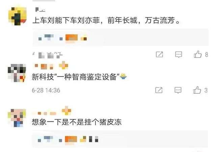Image resolution: width=216 pixels, height=152 pixels.
Task: Tap the 6-28 14:36 timestamp
Action: tap(46, 90)
